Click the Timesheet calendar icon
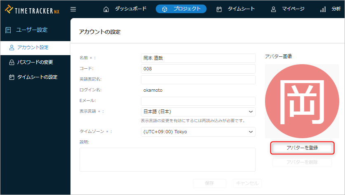The height and width of the screenshot is (195, 345). pos(219,9)
